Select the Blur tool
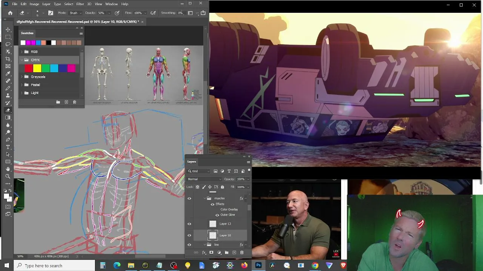Image resolution: width=483 pixels, height=271 pixels. click(x=8, y=125)
